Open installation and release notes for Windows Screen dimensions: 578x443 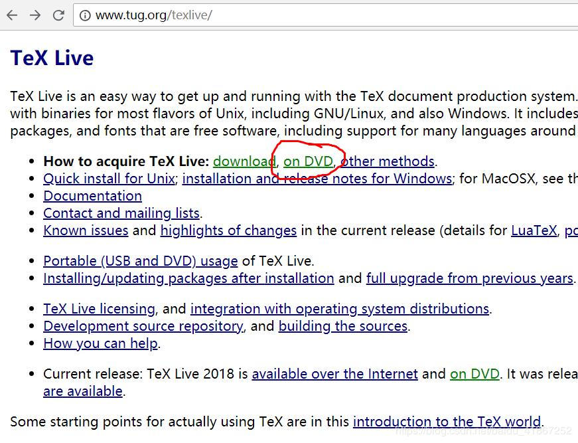tap(317, 179)
